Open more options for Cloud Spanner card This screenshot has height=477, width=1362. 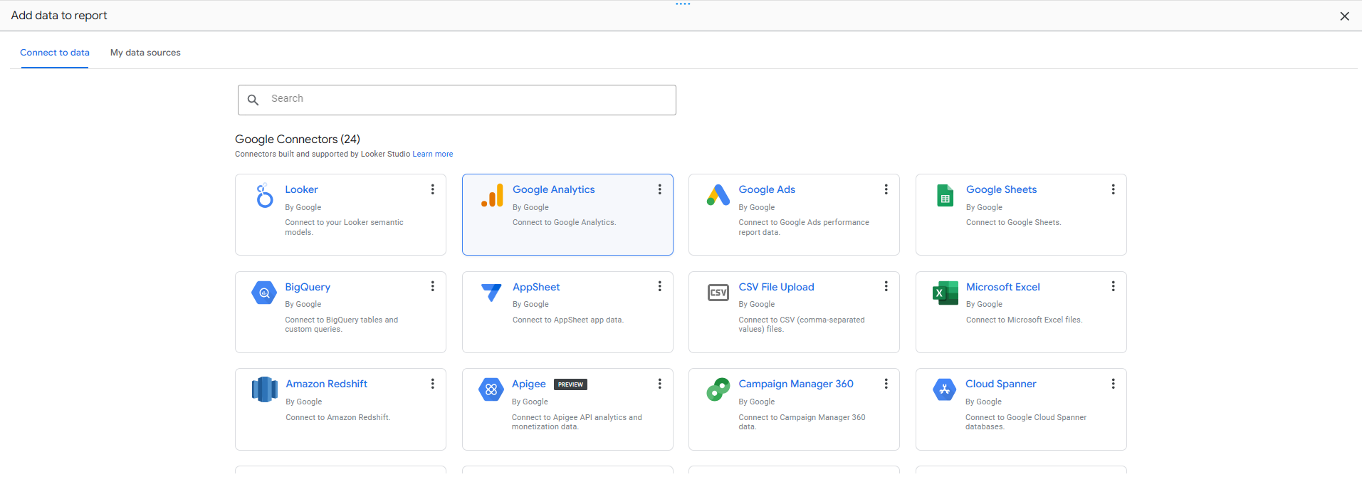click(1113, 384)
